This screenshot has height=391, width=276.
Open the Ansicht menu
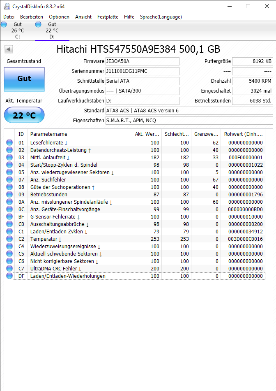pyautogui.click(x=83, y=17)
